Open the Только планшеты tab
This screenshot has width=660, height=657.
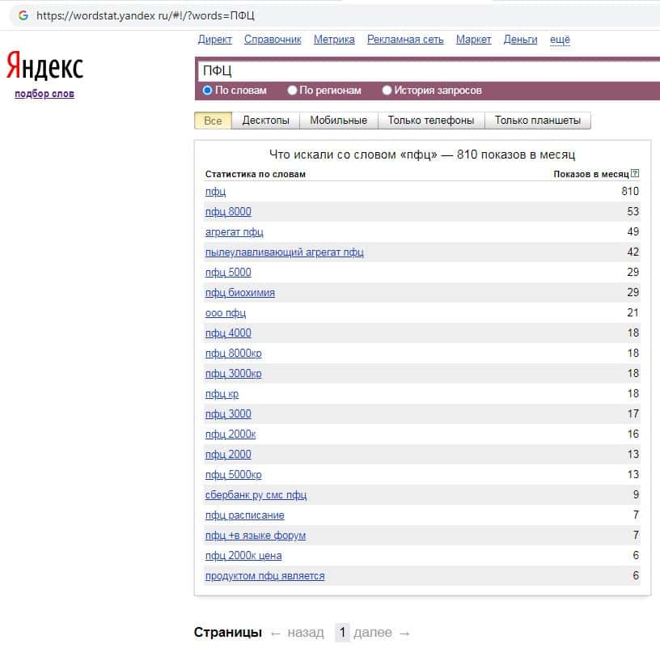point(537,121)
